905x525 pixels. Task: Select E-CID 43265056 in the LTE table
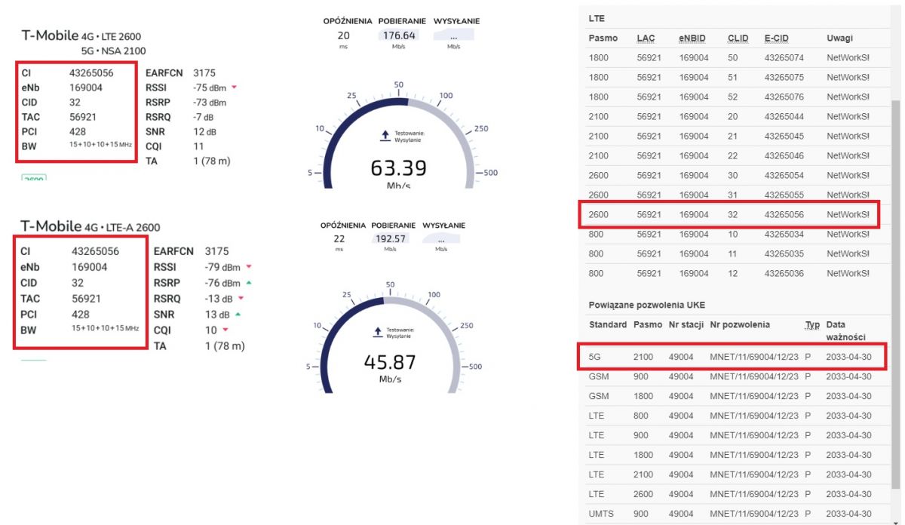[784, 214]
